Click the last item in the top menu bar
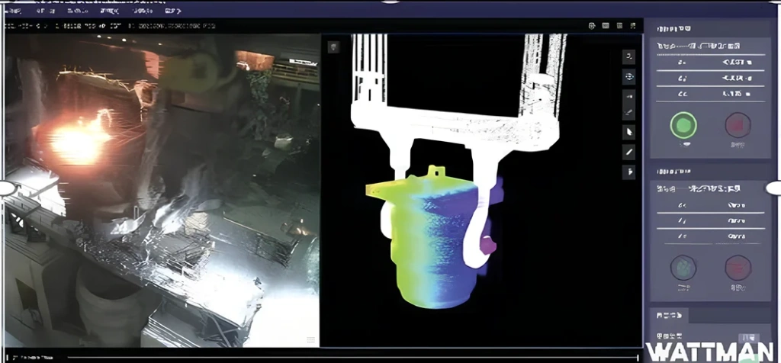 173,11
